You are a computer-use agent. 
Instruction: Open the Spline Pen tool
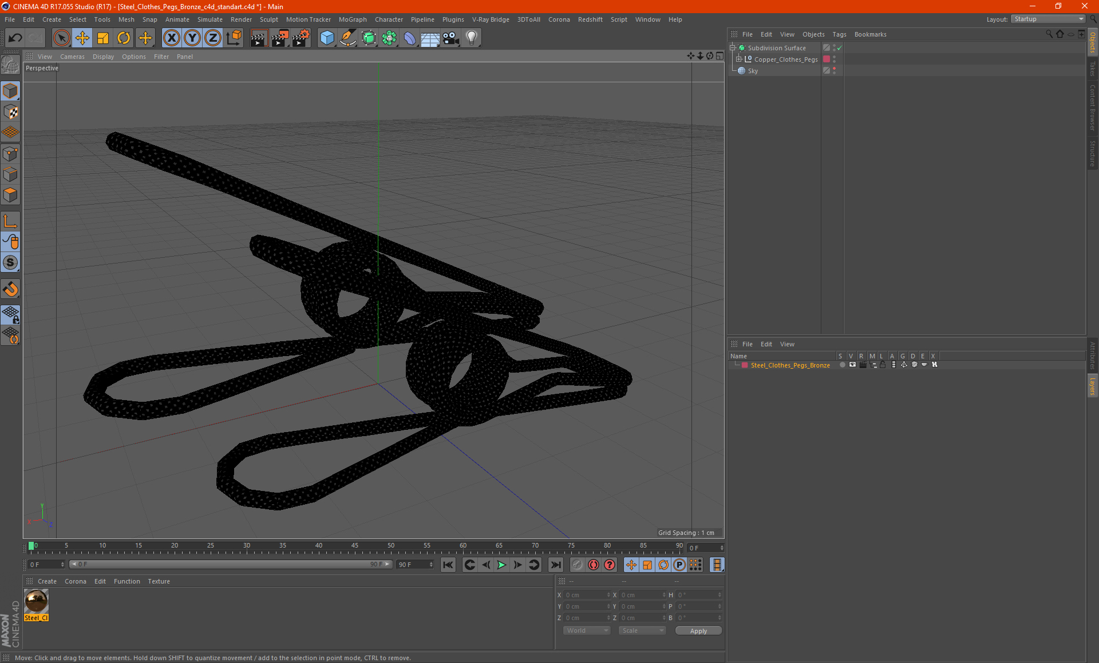[x=347, y=38]
